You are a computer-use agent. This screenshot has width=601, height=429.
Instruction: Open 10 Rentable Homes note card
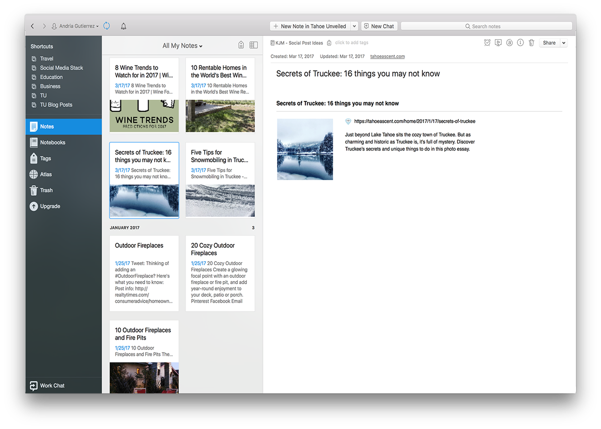coord(220,95)
